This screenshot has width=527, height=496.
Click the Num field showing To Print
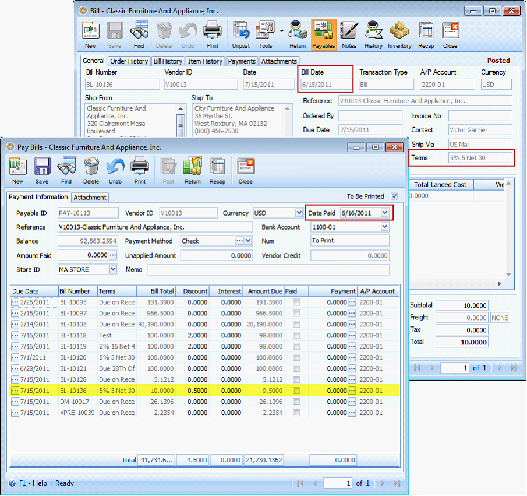[350, 241]
